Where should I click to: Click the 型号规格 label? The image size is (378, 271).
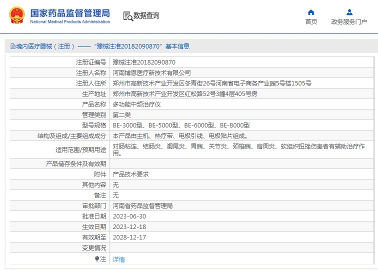pyautogui.click(x=94, y=125)
